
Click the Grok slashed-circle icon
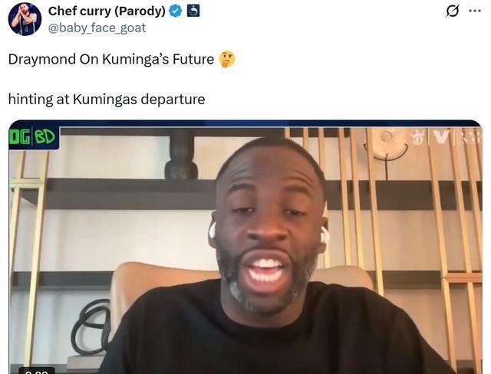click(x=453, y=11)
